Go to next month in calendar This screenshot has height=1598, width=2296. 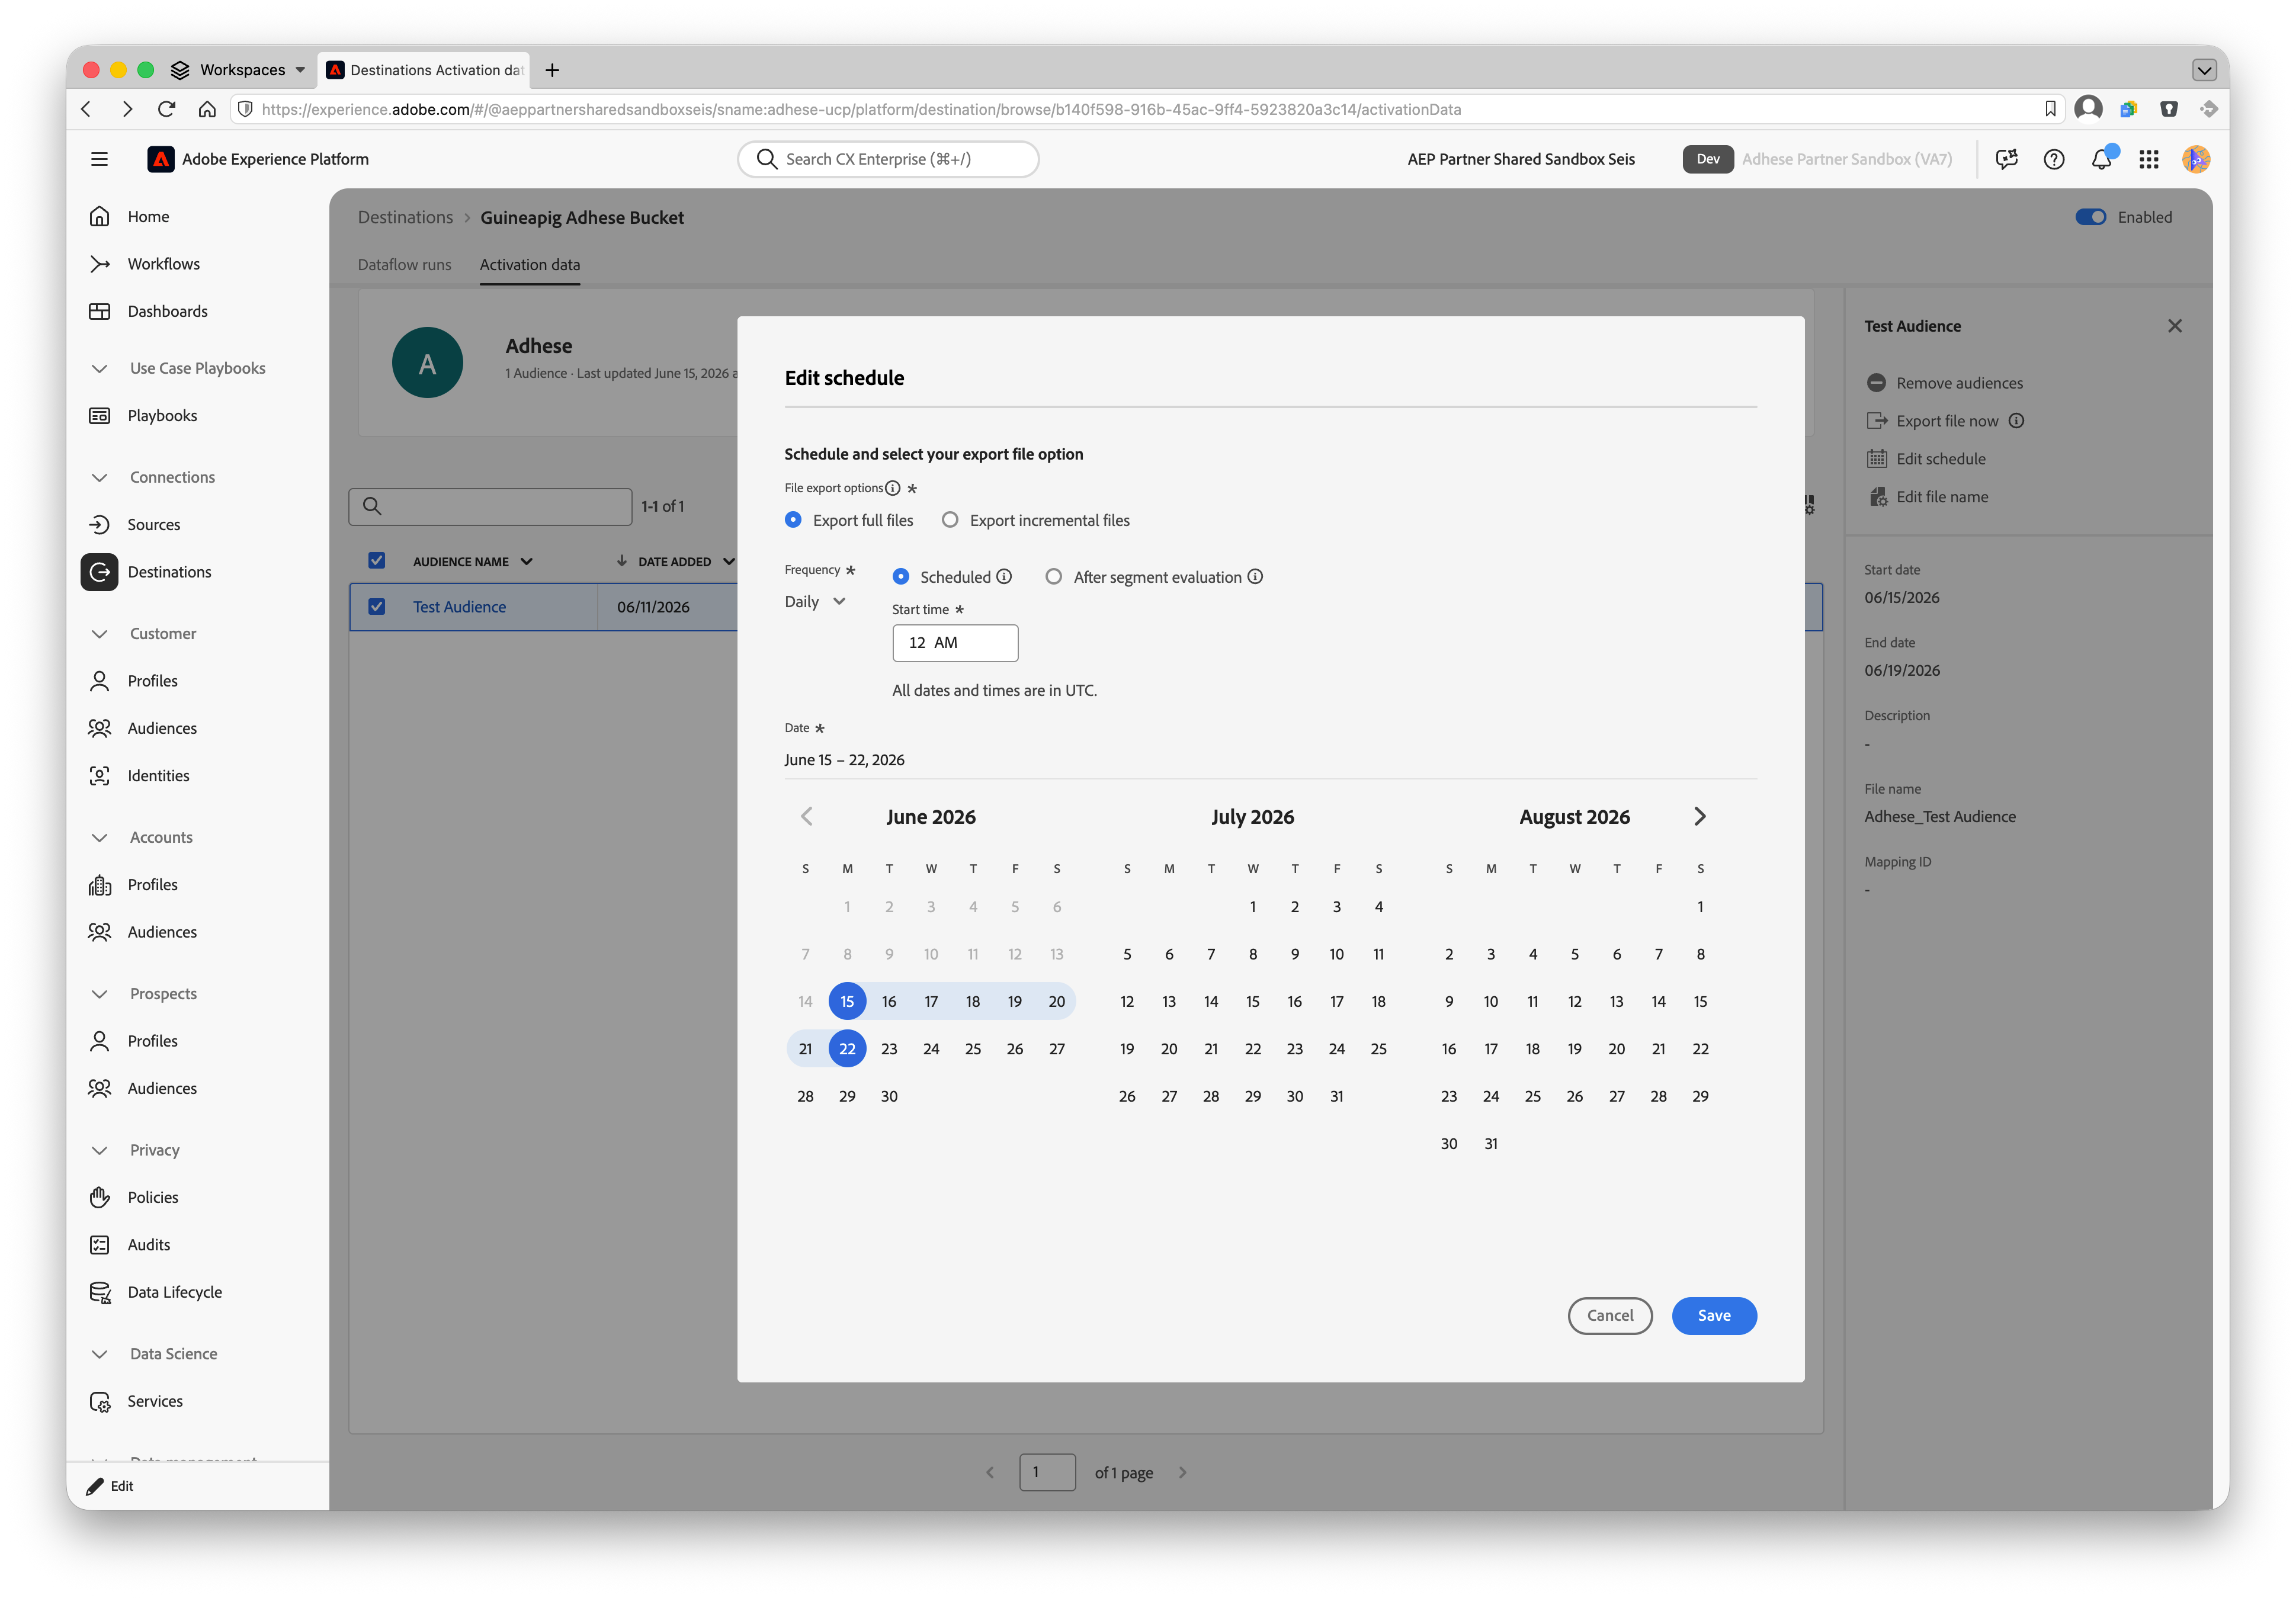[x=1699, y=816]
